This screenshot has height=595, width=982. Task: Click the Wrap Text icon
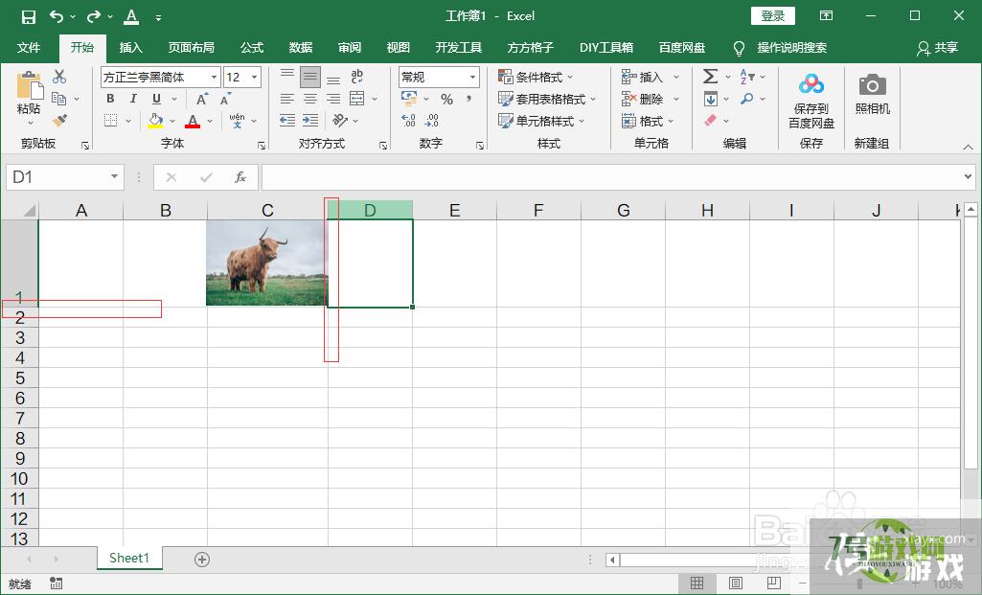[x=357, y=77]
